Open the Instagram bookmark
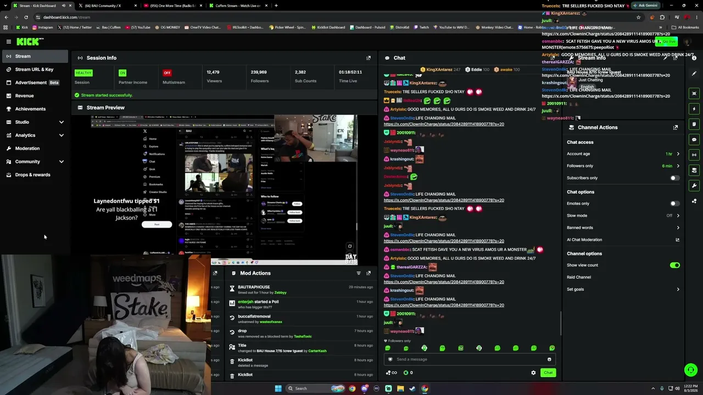This screenshot has height=395, width=703. (42, 27)
